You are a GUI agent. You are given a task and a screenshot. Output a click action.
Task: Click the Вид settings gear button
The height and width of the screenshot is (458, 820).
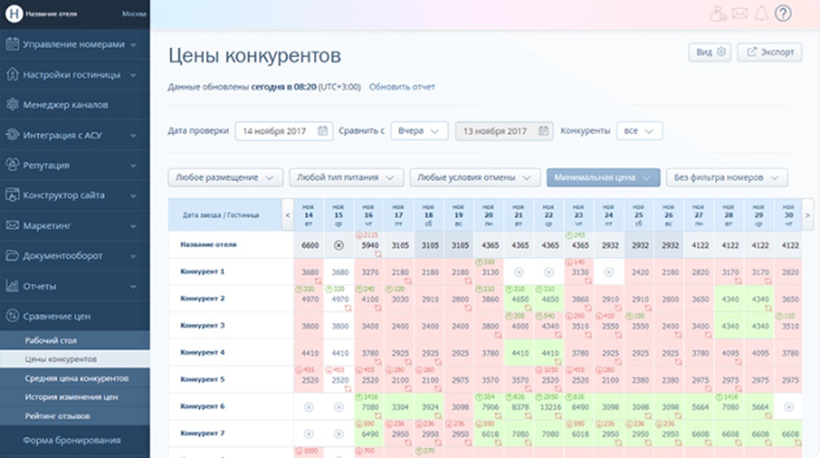pyautogui.click(x=708, y=52)
